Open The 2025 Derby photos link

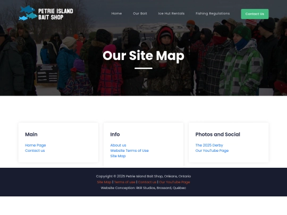coord(209,145)
